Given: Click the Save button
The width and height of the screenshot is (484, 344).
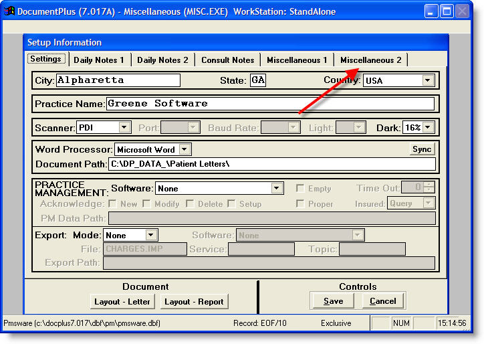Looking at the screenshot, I should pyautogui.click(x=333, y=301).
